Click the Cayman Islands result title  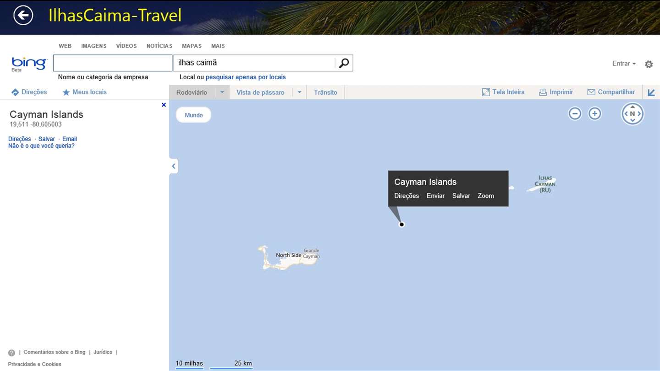[46, 115]
